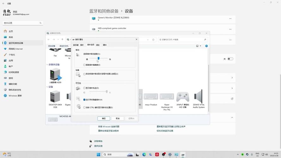This screenshot has height=158, width=281.
Task: Select the 指针选项 tab
Action: 91,45
